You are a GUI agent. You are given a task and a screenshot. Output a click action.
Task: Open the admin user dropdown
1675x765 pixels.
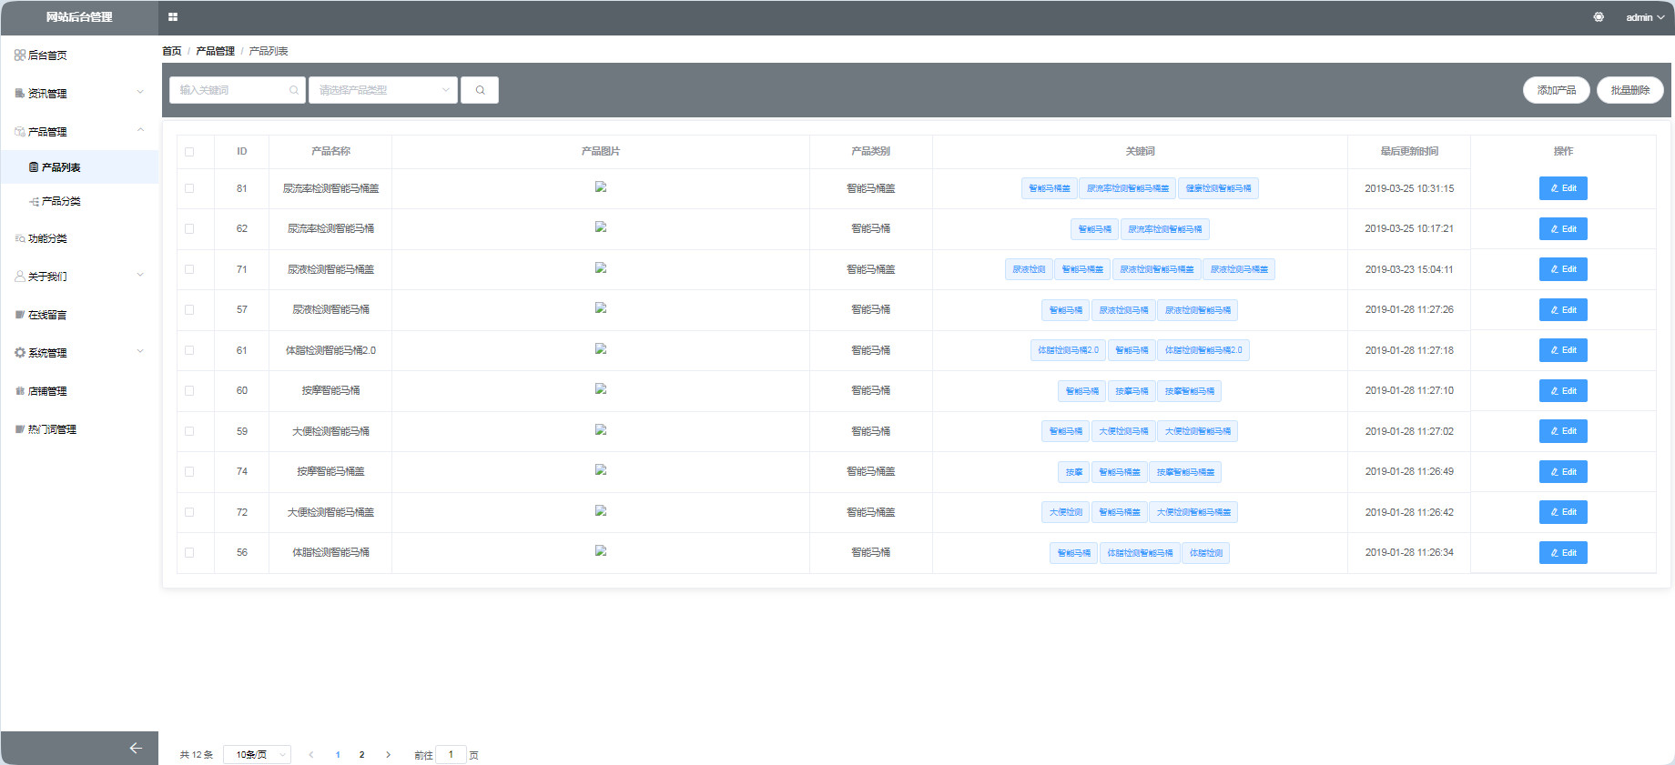(1645, 17)
